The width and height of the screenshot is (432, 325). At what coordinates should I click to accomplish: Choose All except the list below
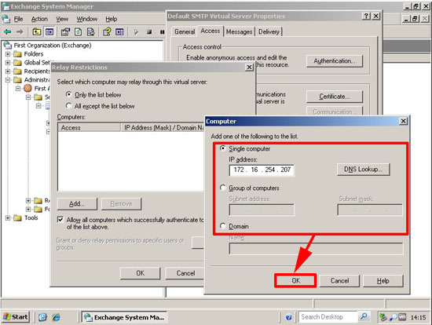(x=68, y=105)
